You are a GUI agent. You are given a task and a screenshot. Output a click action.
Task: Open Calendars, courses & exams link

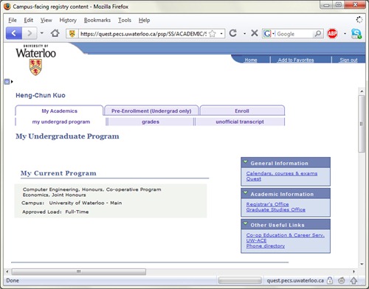(x=282, y=173)
